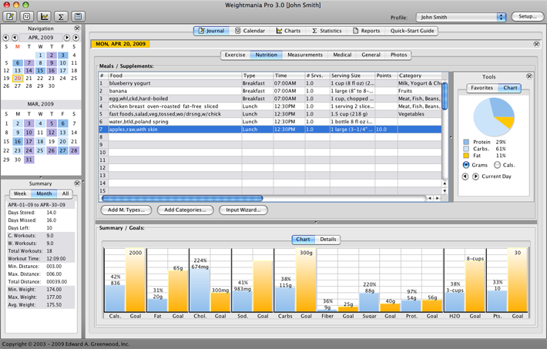Show Summary/Goals Chart view
547x349 pixels.
303,240
